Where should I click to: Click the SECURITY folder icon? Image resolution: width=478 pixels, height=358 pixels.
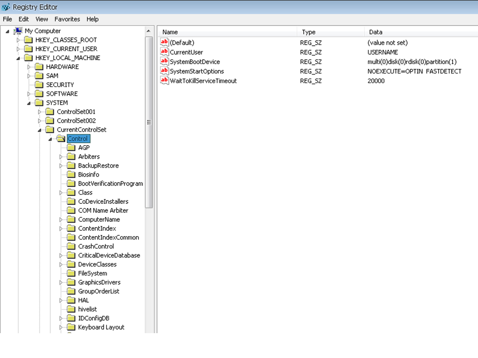pyautogui.click(x=39, y=85)
